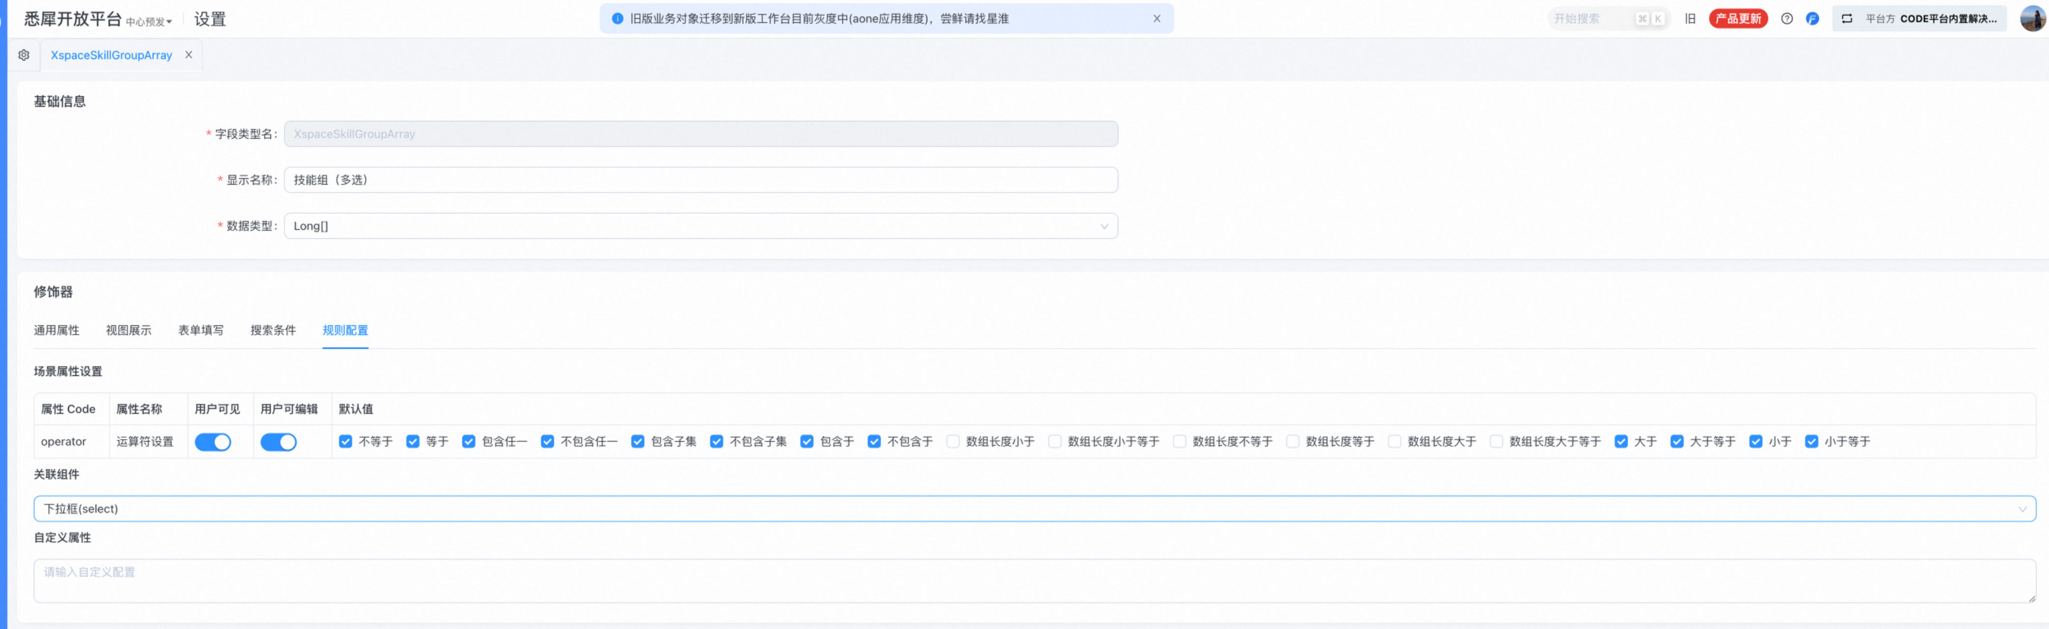Click the 场景属性设置 heading
Viewport: 2049px width, 629px height.
68,372
